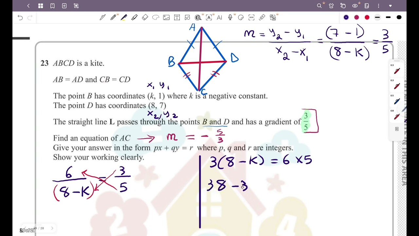419x236 pixels.
Task: Go to next page arrow
Action: [x=52, y=228]
